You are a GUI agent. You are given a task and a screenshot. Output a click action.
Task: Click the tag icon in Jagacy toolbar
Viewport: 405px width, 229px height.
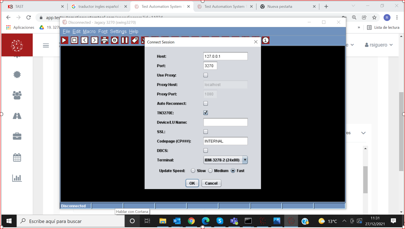tap(135, 40)
